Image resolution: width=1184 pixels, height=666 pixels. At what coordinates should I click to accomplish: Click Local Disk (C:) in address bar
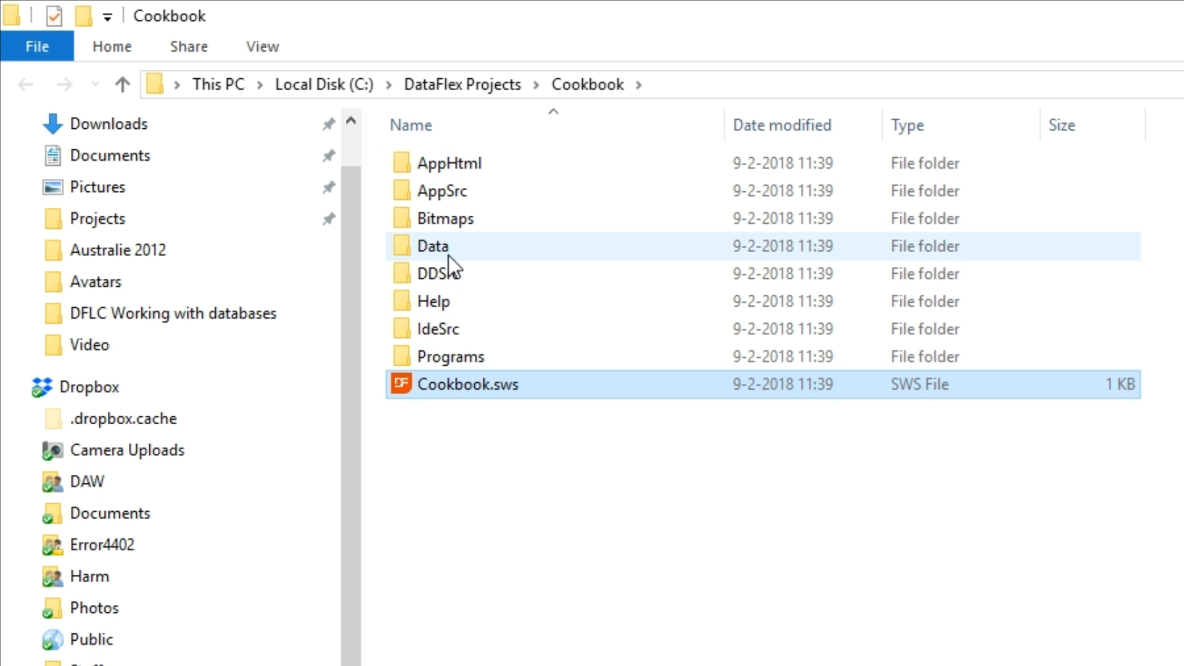[x=324, y=84]
